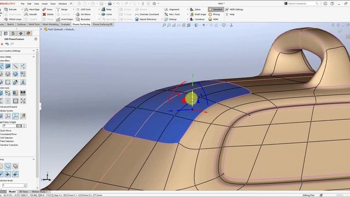Select the Extrude tool
Image resolution: width=350 pixels, height=197 pixels.
[x=11, y=9]
